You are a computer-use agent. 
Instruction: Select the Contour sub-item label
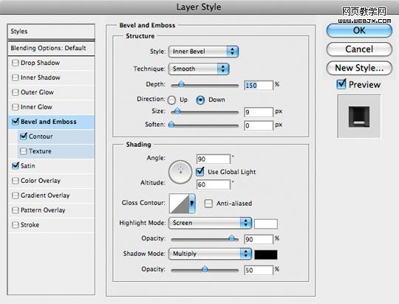pyautogui.click(x=41, y=137)
